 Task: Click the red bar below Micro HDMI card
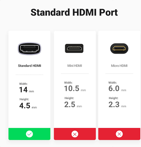119,134
